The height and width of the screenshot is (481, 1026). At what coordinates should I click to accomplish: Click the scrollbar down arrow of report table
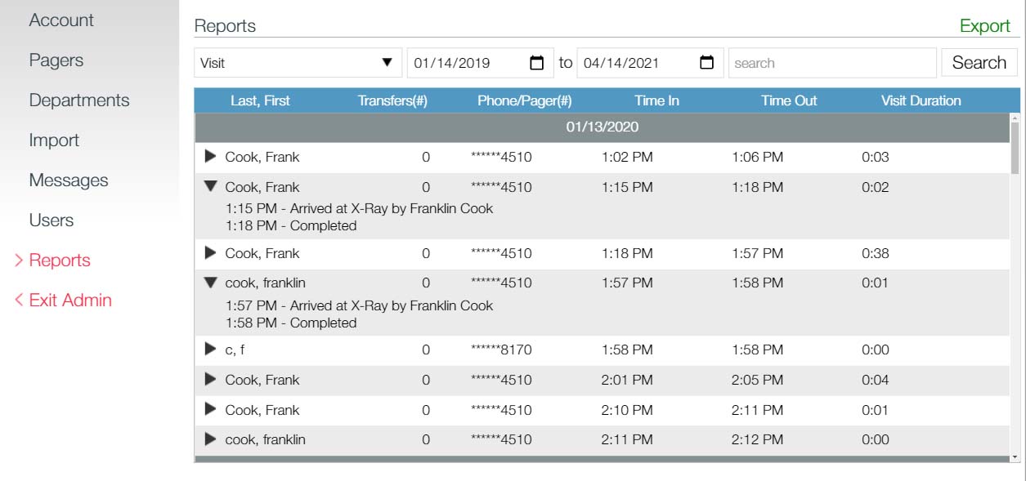1015,457
